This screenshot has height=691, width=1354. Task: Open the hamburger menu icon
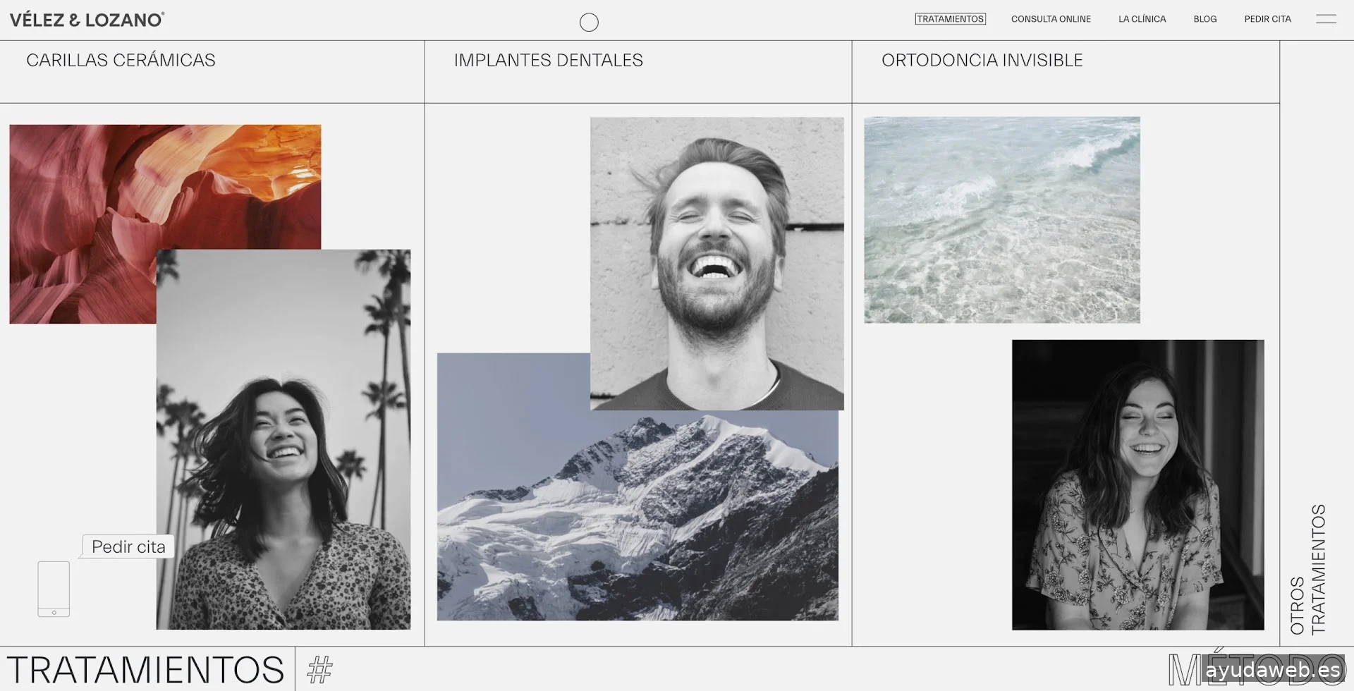pyautogui.click(x=1326, y=20)
